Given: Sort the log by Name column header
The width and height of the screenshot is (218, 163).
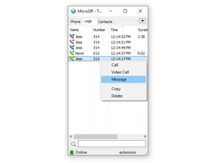Looking at the screenshot, I should (80, 30).
